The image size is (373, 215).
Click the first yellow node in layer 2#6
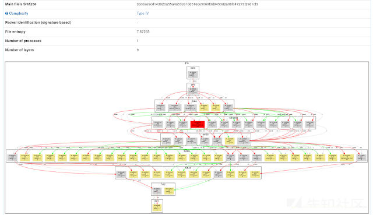204,108
